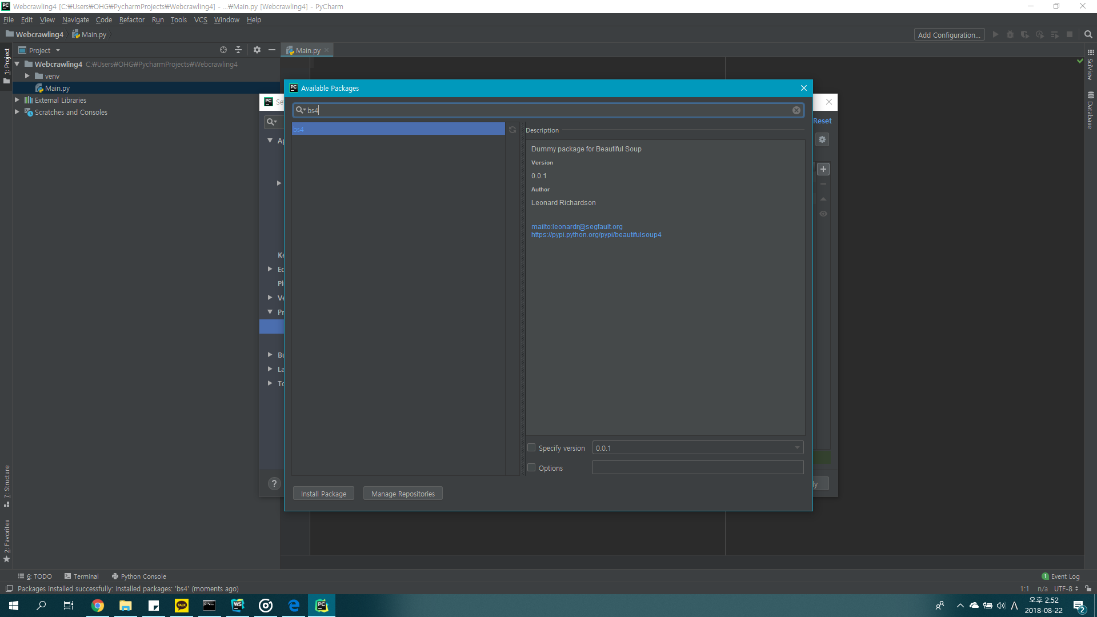This screenshot has height=617, width=1097.
Task: Open Project panel settings gear
Action: pyautogui.click(x=257, y=50)
